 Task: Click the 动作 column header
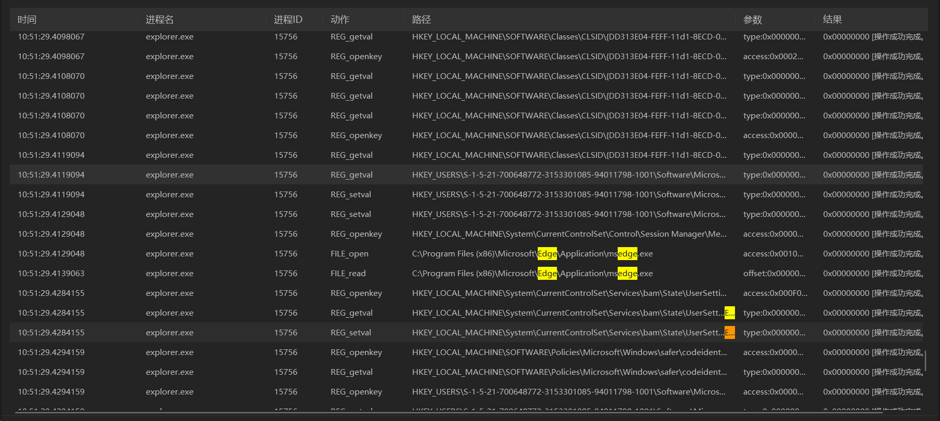click(x=340, y=20)
